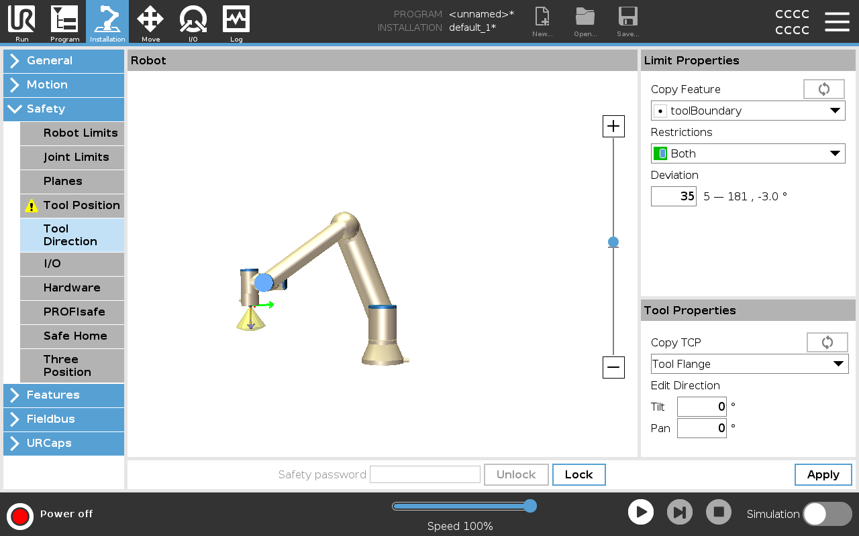Adjust the Speed slider handle
This screenshot has width=859, height=536.
pyautogui.click(x=529, y=506)
